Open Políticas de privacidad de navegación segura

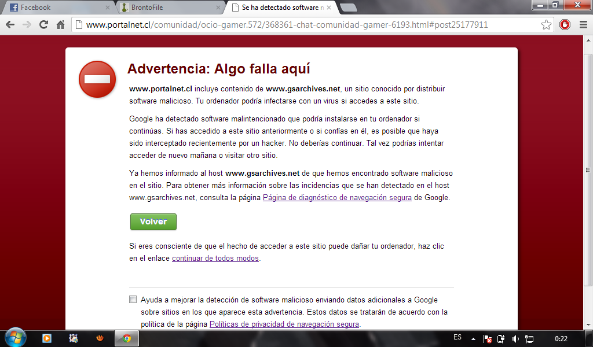tap(284, 324)
